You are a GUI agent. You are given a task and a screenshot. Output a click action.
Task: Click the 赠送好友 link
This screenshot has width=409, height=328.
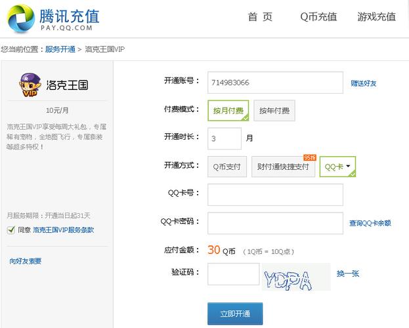tap(363, 83)
